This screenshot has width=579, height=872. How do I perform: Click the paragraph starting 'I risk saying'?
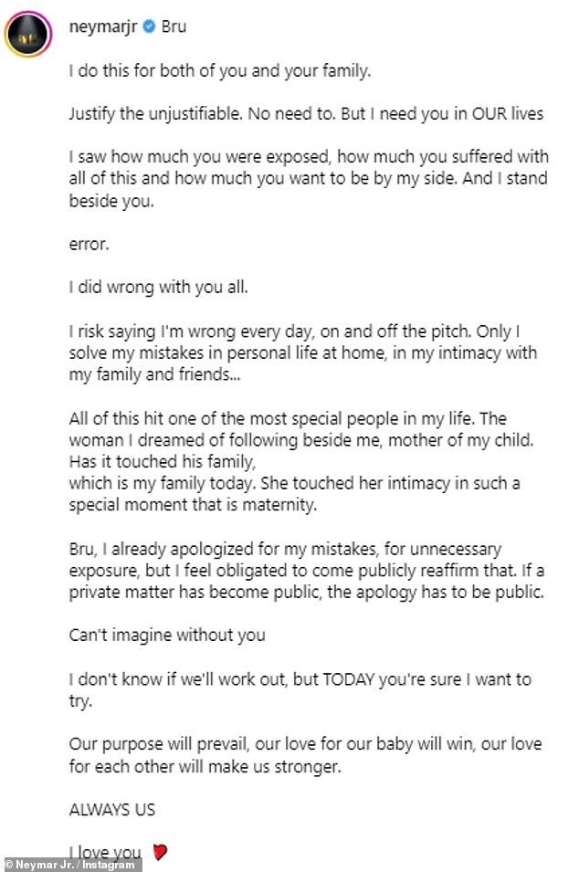(x=303, y=352)
